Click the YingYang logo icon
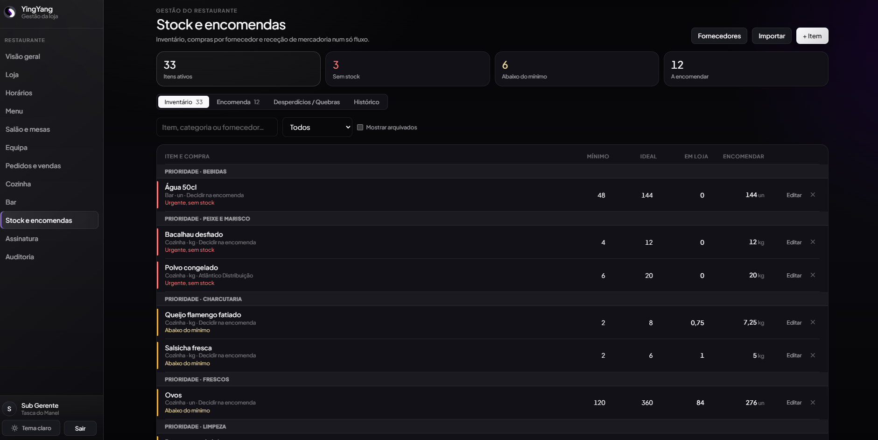This screenshot has height=440, width=878. [x=10, y=12]
